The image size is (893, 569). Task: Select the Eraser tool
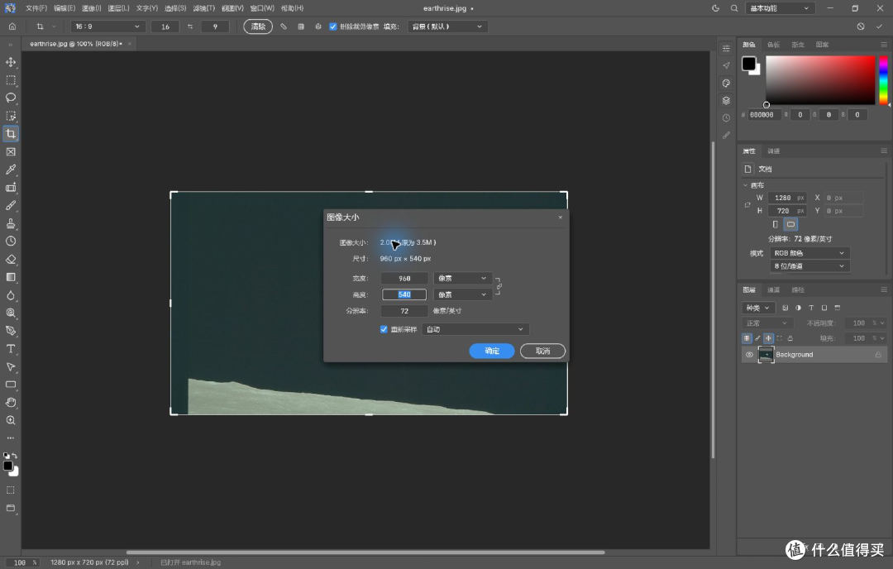coord(11,259)
